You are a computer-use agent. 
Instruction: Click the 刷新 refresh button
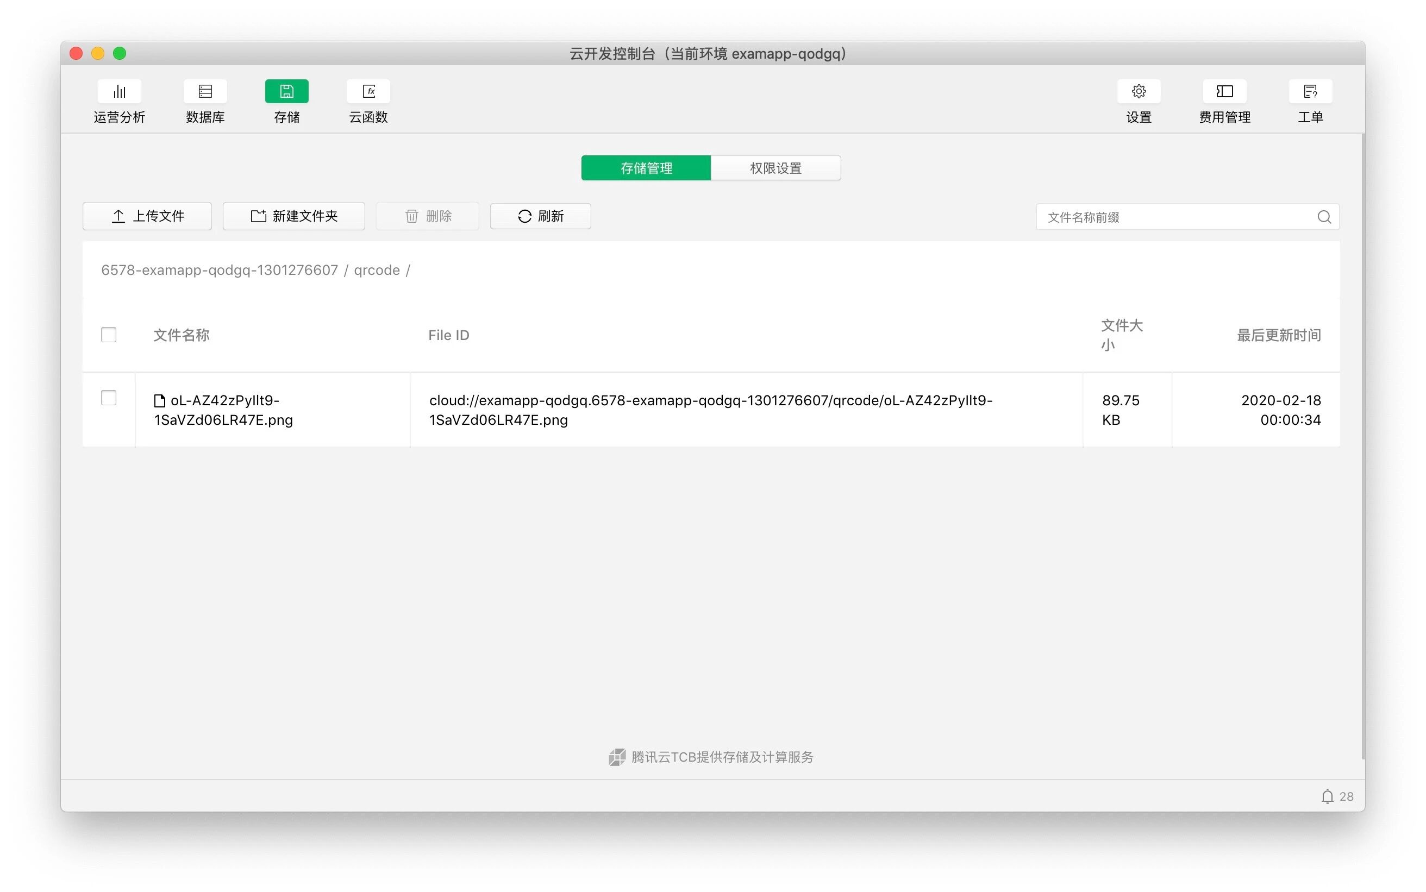point(540,216)
